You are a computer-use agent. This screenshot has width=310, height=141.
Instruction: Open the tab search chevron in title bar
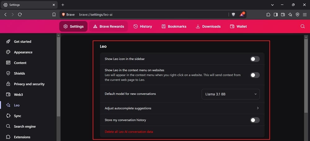pyautogui.click(x=272, y=5)
